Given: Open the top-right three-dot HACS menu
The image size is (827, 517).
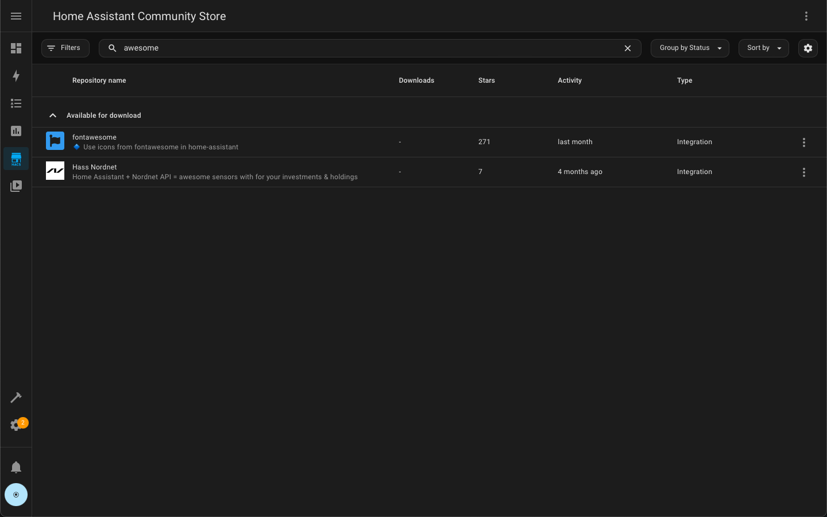Looking at the screenshot, I should (806, 16).
